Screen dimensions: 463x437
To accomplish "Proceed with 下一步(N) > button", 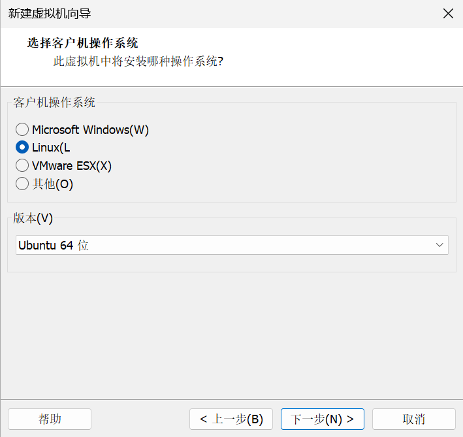I will (x=323, y=419).
